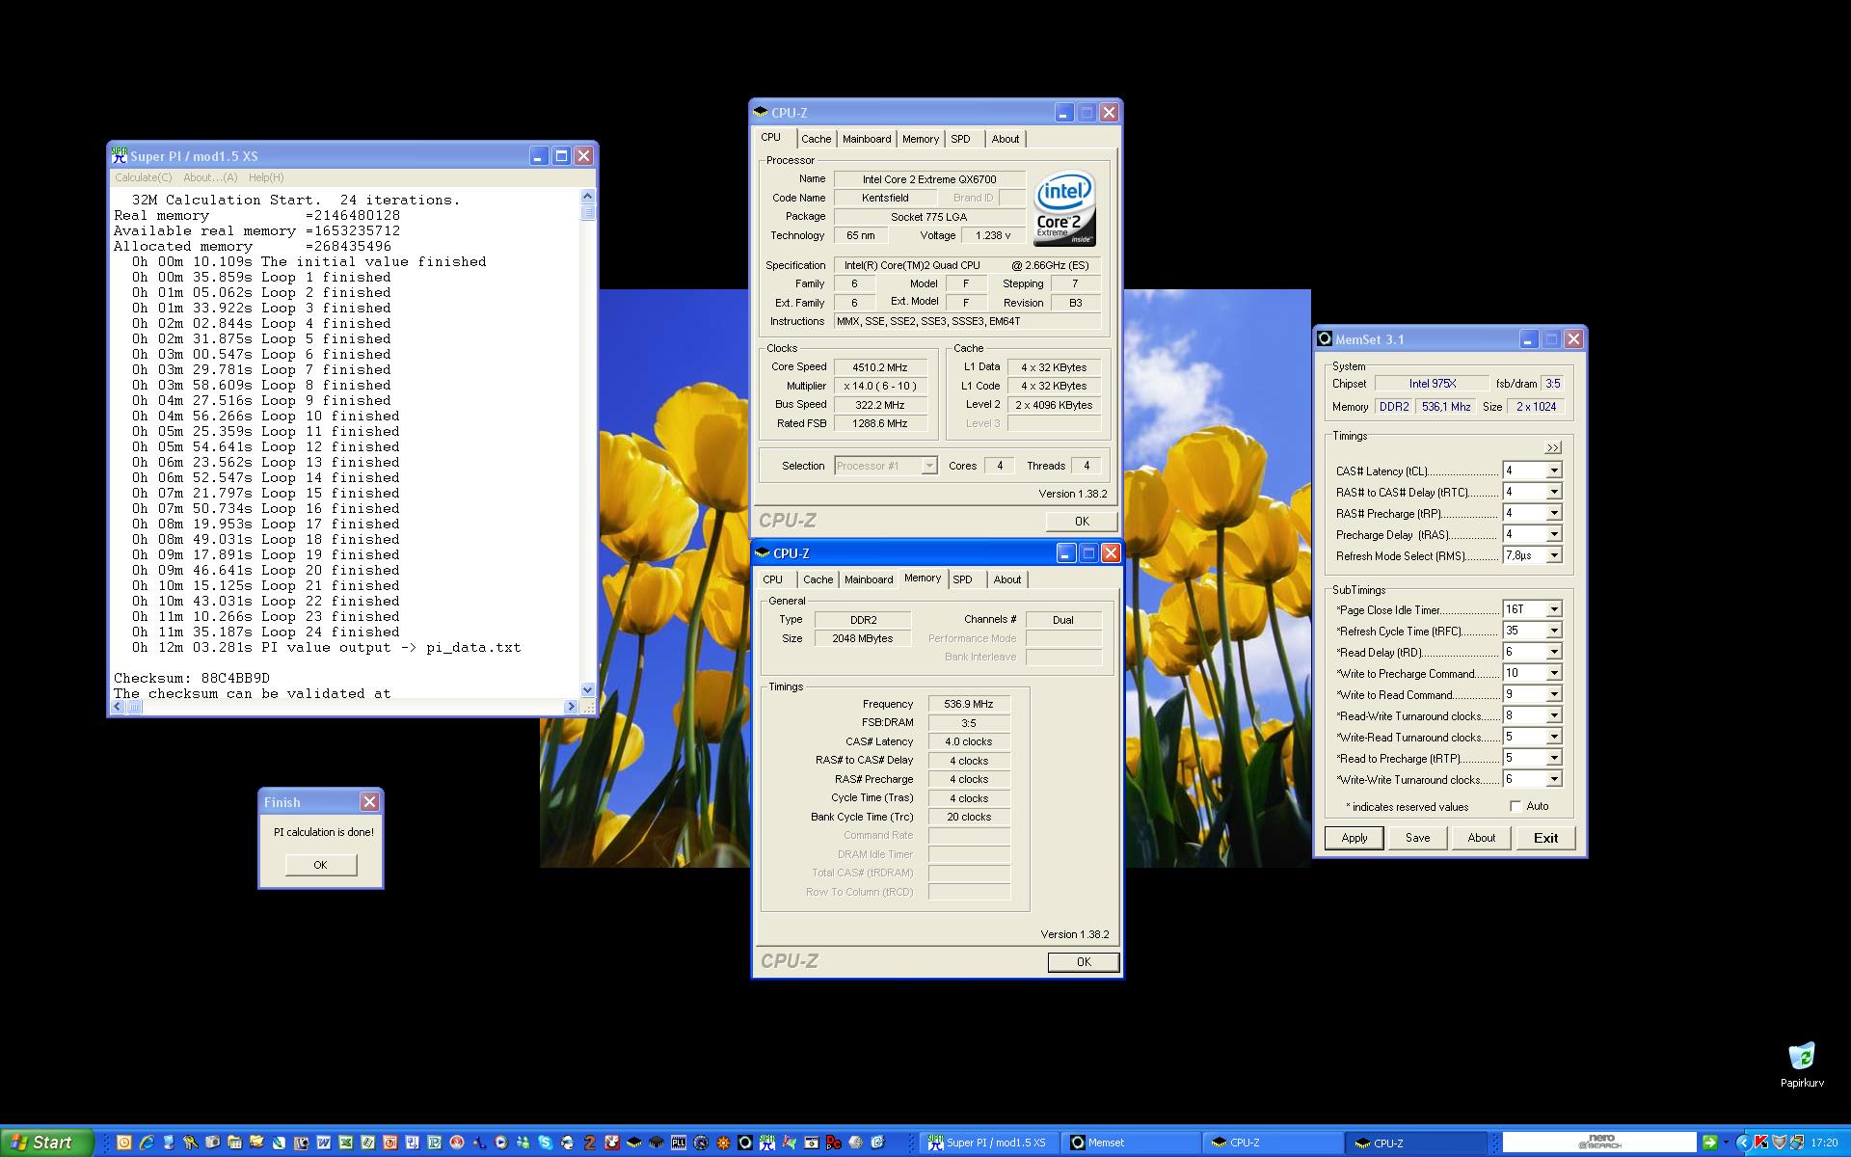Open Precharge Delay (tRAS) dropdown

pos(1554,534)
